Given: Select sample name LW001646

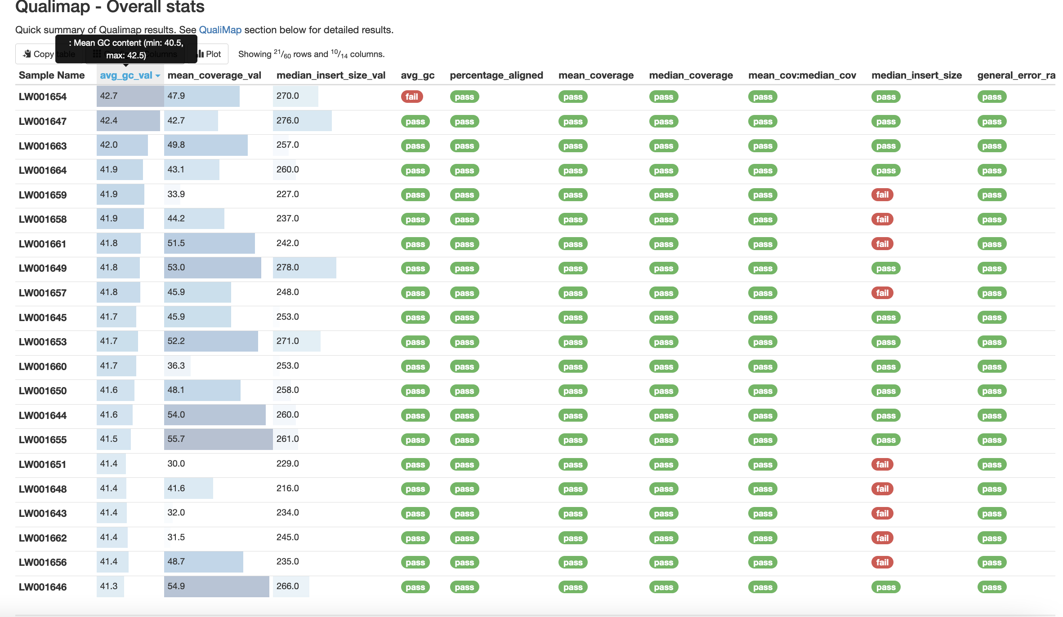Looking at the screenshot, I should 43,587.
